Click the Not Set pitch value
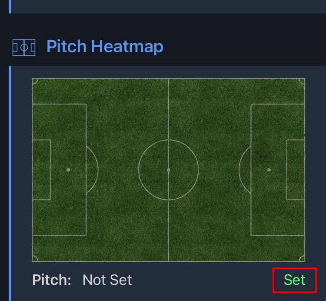This screenshot has width=326, height=301. point(107,280)
